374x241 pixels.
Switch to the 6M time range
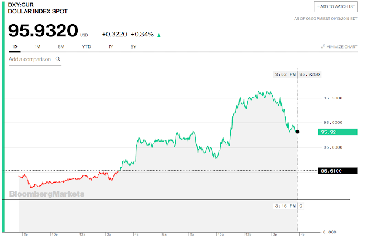point(61,46)
